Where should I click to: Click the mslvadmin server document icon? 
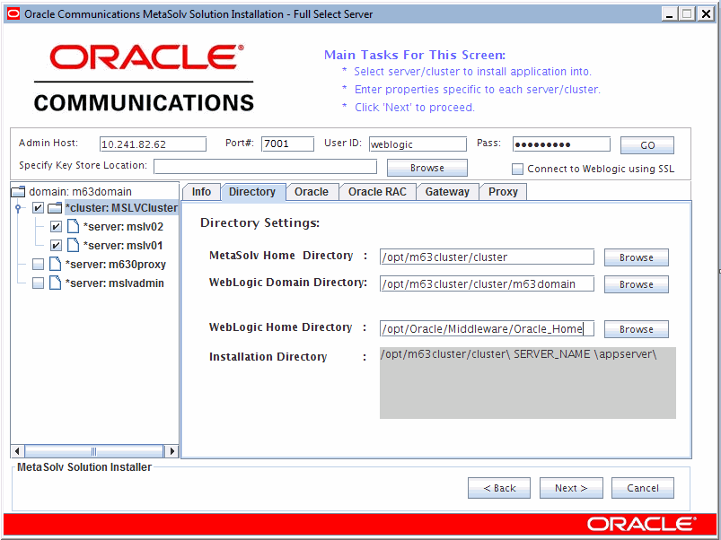tap(55, 283)
